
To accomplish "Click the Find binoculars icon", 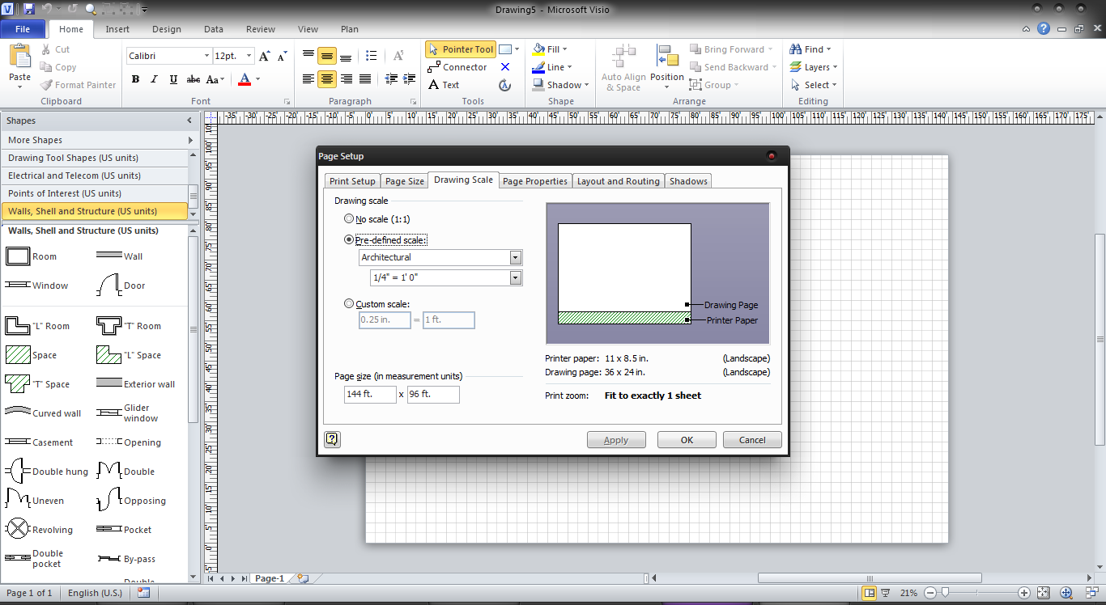I will click(796, 49).
